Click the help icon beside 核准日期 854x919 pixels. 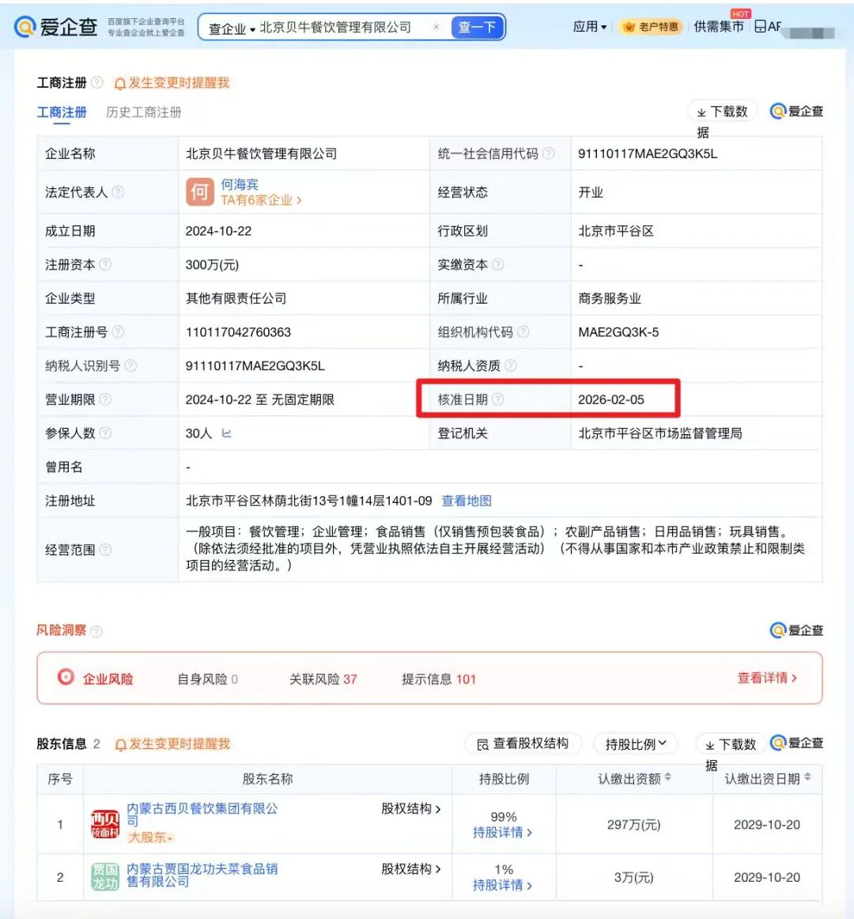(500, 399)
